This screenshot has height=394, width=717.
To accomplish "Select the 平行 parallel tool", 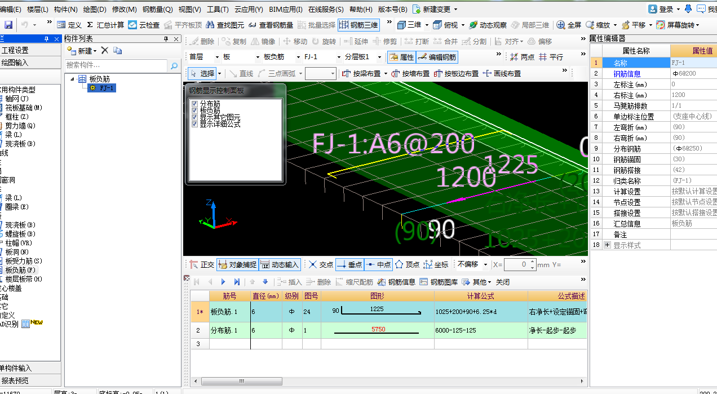I will click(x=551, y=57).
